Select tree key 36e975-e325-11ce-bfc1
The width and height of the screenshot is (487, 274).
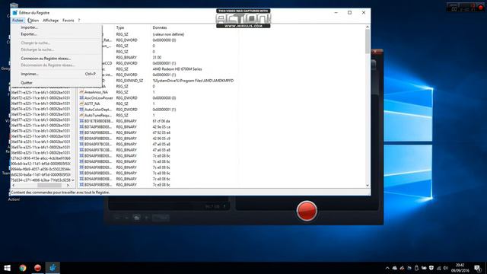tap(40, 114)
